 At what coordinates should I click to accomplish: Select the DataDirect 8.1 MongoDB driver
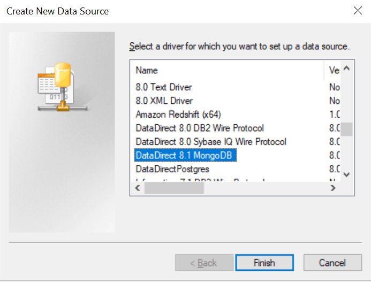[x=186, y=156]
